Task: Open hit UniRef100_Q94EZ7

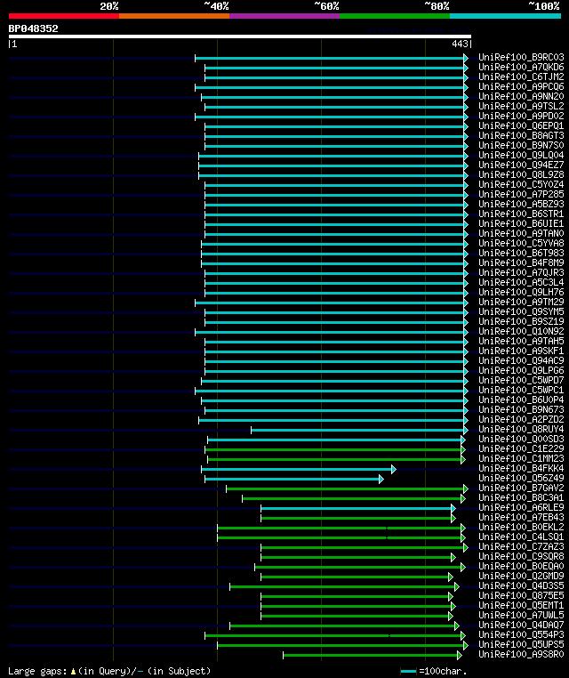Action: [521, 165]
